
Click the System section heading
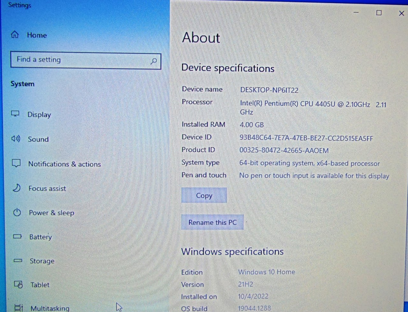[x=22, y=84]
